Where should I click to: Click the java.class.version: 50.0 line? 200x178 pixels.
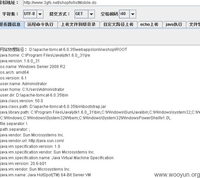(22, 101)
